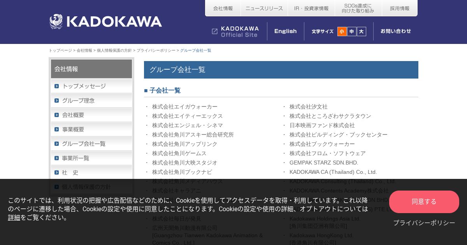Viewport: 467px width, 245px height.
Task: Click arrow icon next to グループ会社一覧
Action: 57,143
